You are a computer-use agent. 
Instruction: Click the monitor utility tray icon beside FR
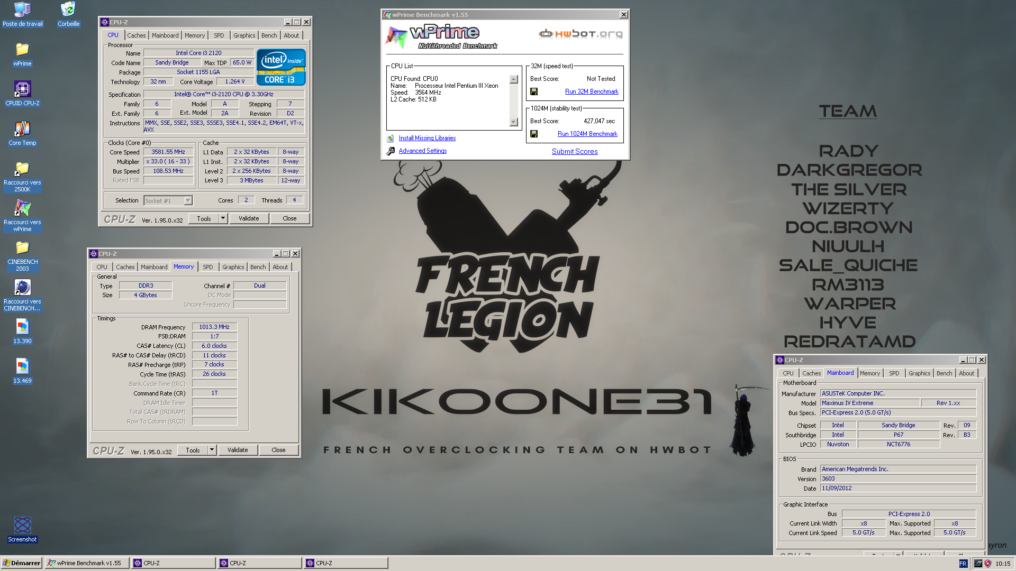978,564
